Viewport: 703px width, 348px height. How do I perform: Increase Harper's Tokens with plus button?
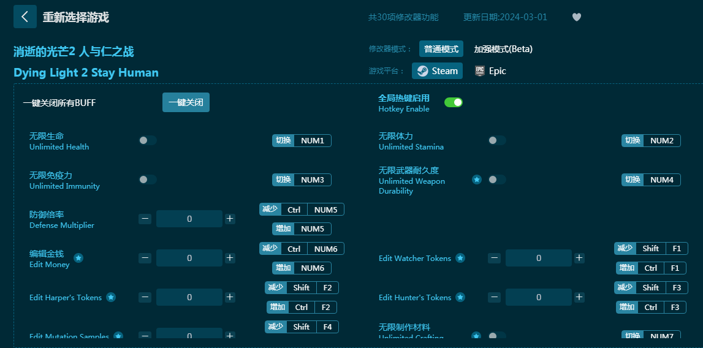pos(230,297)
